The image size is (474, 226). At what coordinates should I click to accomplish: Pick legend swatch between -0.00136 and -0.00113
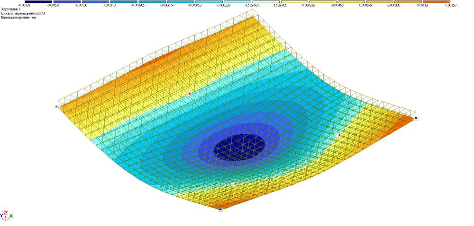coord(95,1)
